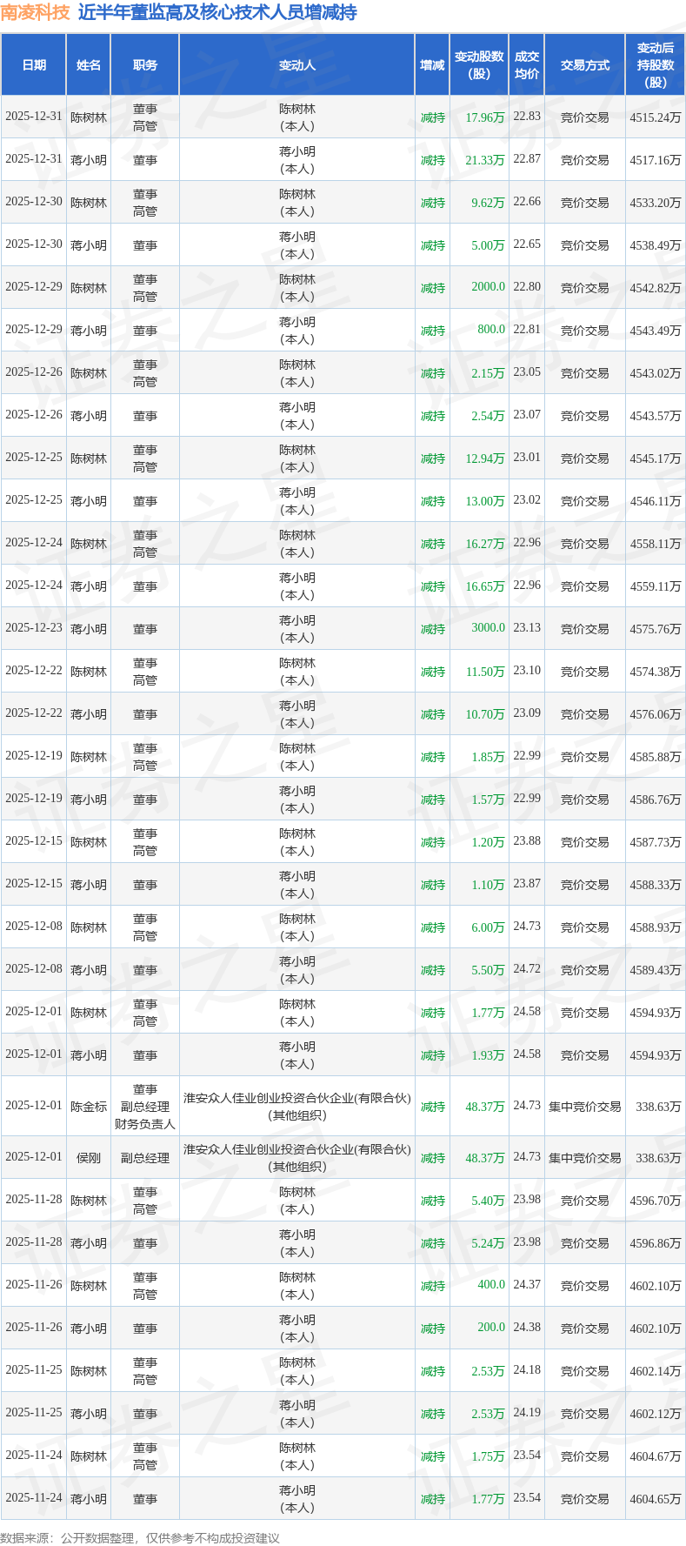Click the average price 24.19 cell
The width and height of the screenshot is (686, 1546).
tap(527, 1413)
